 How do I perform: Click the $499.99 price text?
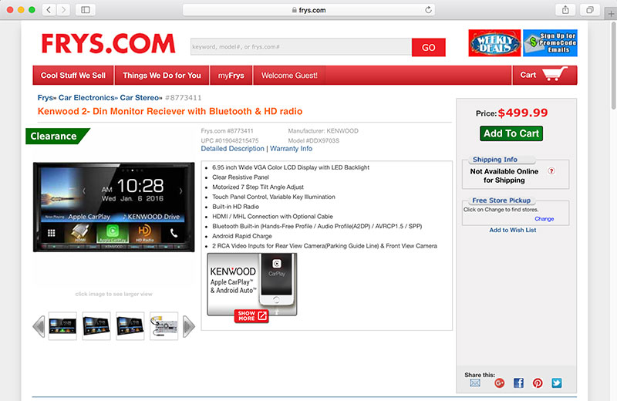[x=523, y=113]
